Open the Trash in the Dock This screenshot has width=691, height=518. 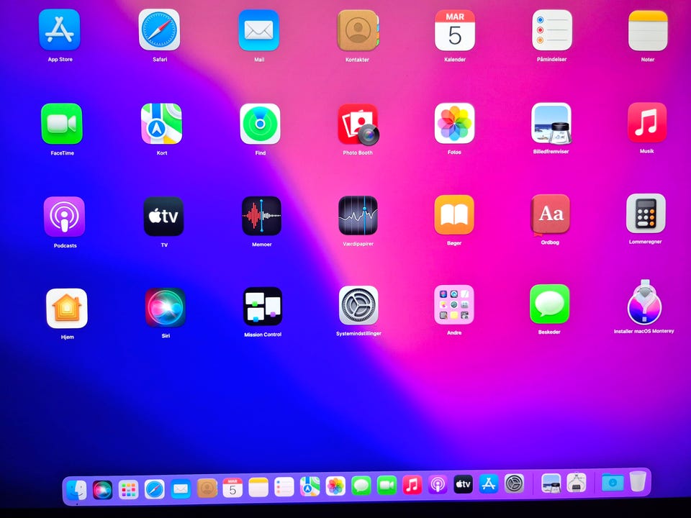point(638,481)
